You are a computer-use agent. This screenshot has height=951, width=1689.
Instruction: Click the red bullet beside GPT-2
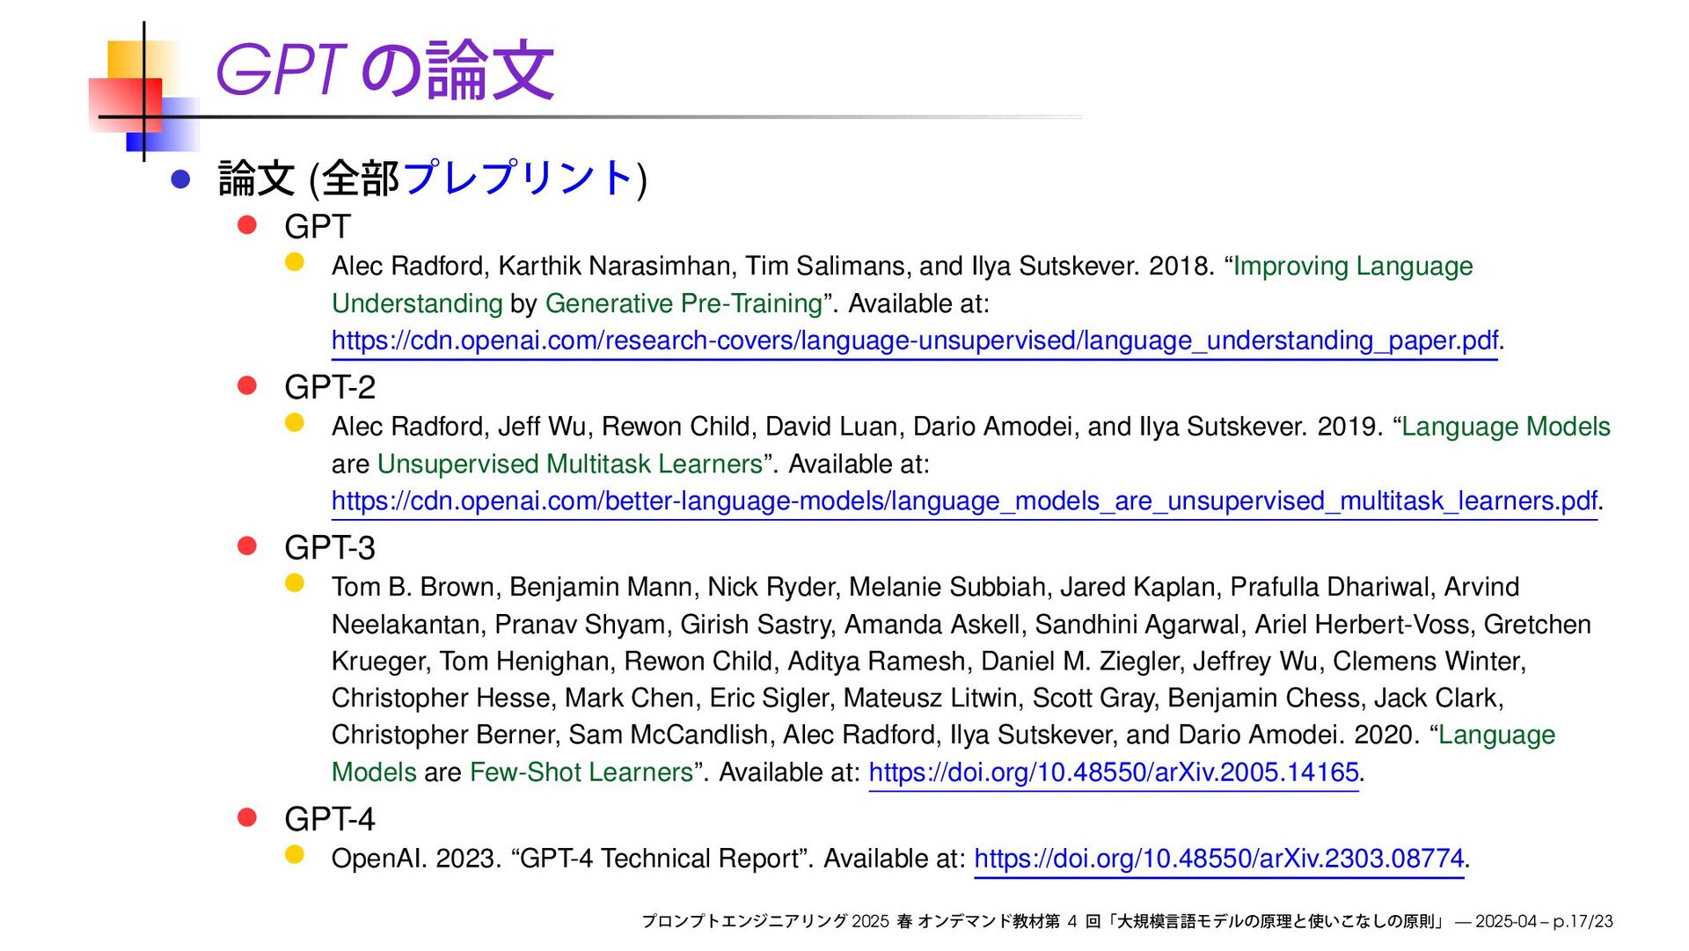click(x=247, y=386)
